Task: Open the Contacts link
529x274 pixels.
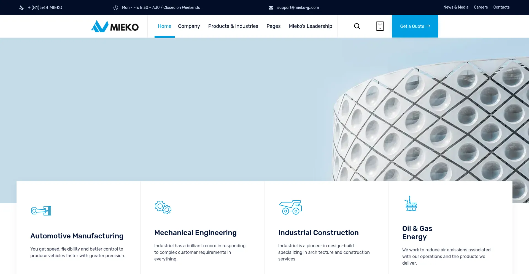Action: point(501,7)
